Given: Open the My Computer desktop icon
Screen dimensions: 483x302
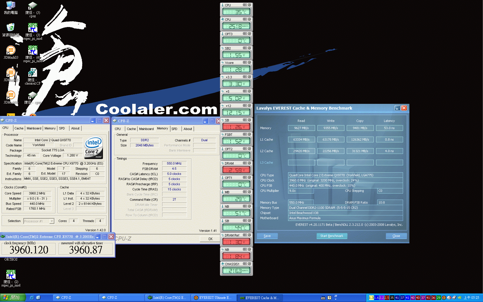Looking at the screenshot, I should click(11, 8).
